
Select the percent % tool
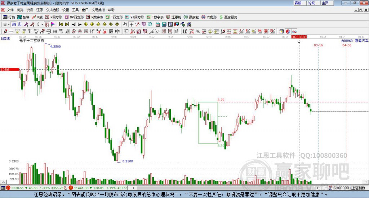198,31
